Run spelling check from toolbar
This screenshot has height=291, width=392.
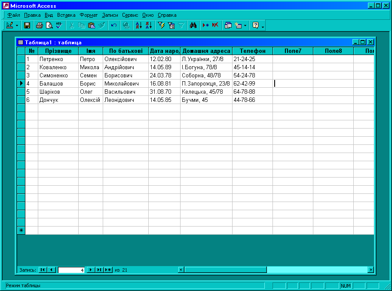tap(59, 25)
